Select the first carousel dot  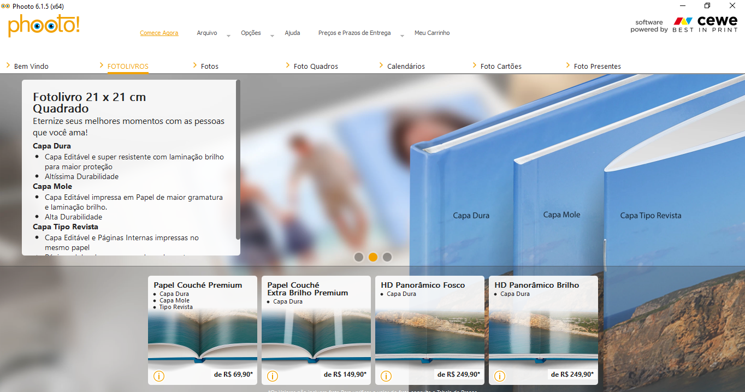coord(359,257)
